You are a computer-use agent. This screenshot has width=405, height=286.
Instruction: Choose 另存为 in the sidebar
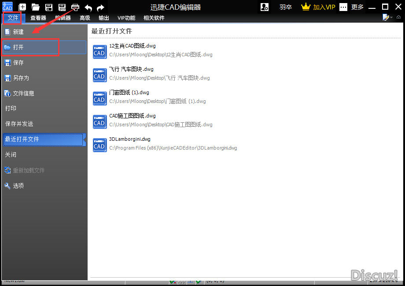(21, 78)
